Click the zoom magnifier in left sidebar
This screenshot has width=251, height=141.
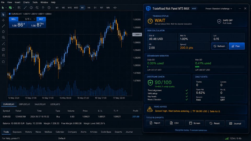(x=3, y=38)
